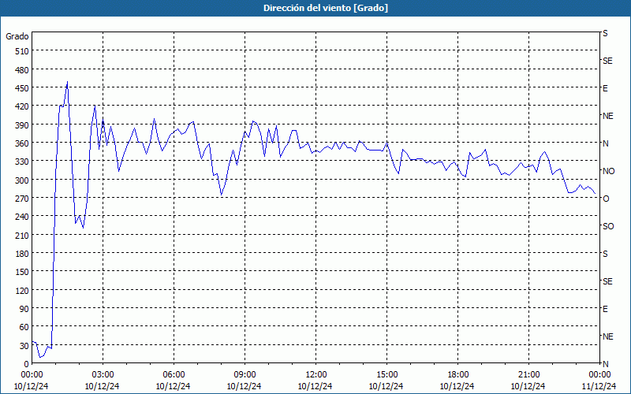Screen dimensions: 631x394
Task: Select the 06:00 time axis label
Action: click(174, 375)
